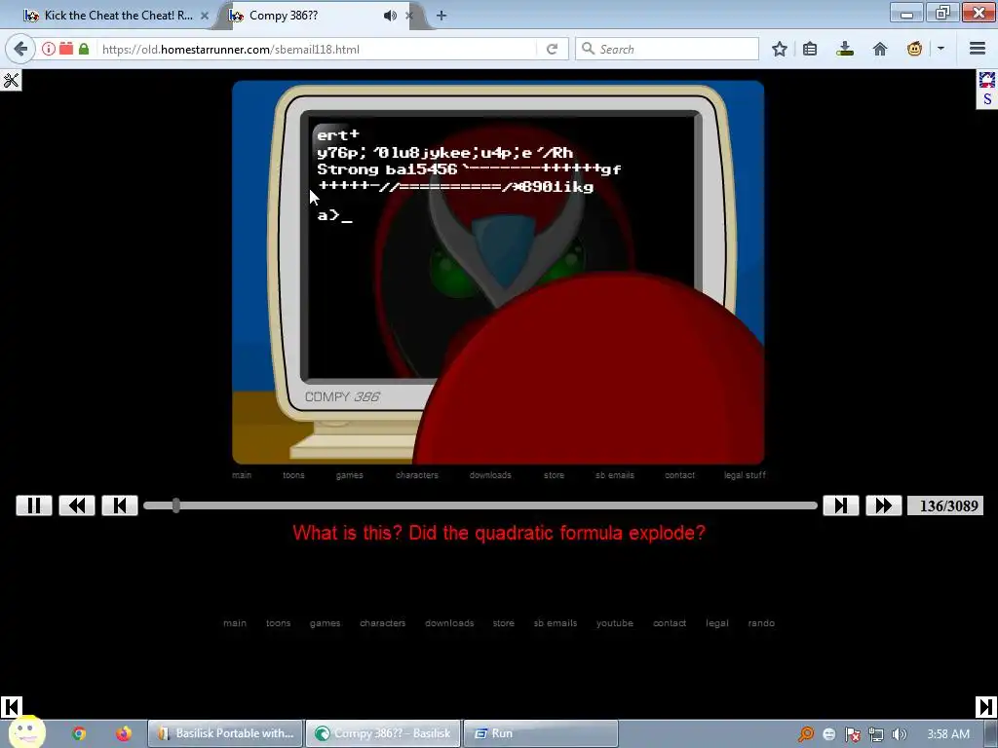Click the previous page arrow at bottom-left

click(12, 707)
